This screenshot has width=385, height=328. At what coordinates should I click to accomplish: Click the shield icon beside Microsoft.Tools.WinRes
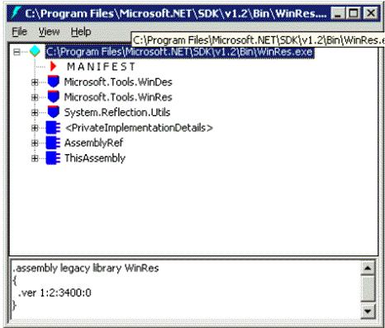[x=54, y=96]
